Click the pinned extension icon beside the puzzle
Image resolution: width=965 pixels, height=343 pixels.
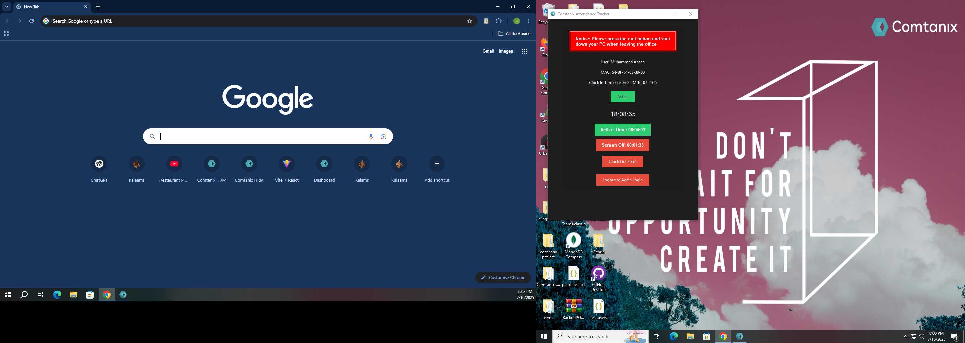486,21
